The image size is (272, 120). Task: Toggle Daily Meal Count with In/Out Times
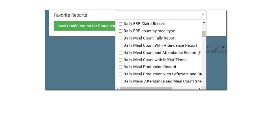120,60
